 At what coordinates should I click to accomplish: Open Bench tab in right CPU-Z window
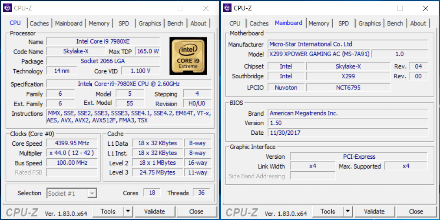click(395, 23)
